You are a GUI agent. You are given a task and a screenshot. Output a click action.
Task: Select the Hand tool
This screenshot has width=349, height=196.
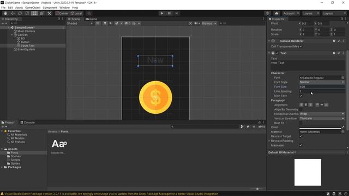click(5, 13)
